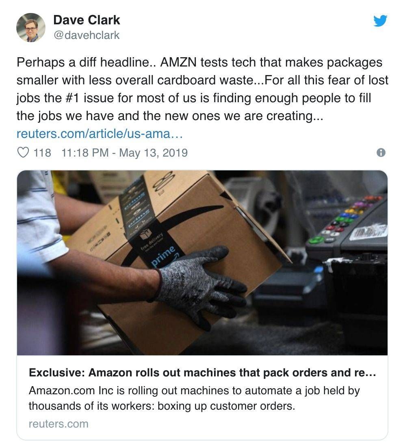
Task: Open Dave Clark's profile avatar
Action: click(31, 27)
